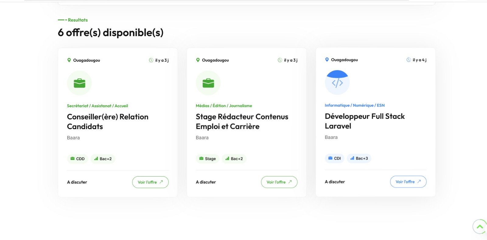Click the scroll-to-top arrow button

click(x=480, y=227)
